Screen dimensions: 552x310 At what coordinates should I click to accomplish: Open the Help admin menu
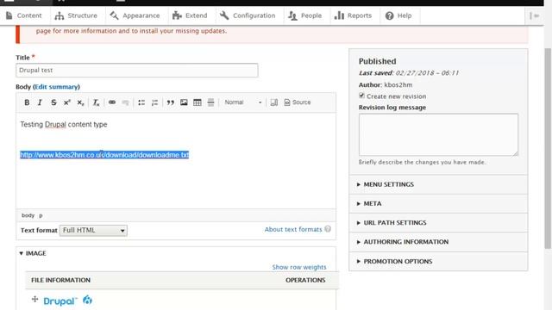pos(398,15)
